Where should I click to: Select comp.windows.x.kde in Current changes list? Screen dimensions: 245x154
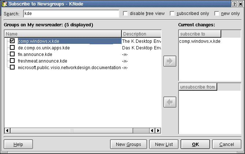point(200,41)
